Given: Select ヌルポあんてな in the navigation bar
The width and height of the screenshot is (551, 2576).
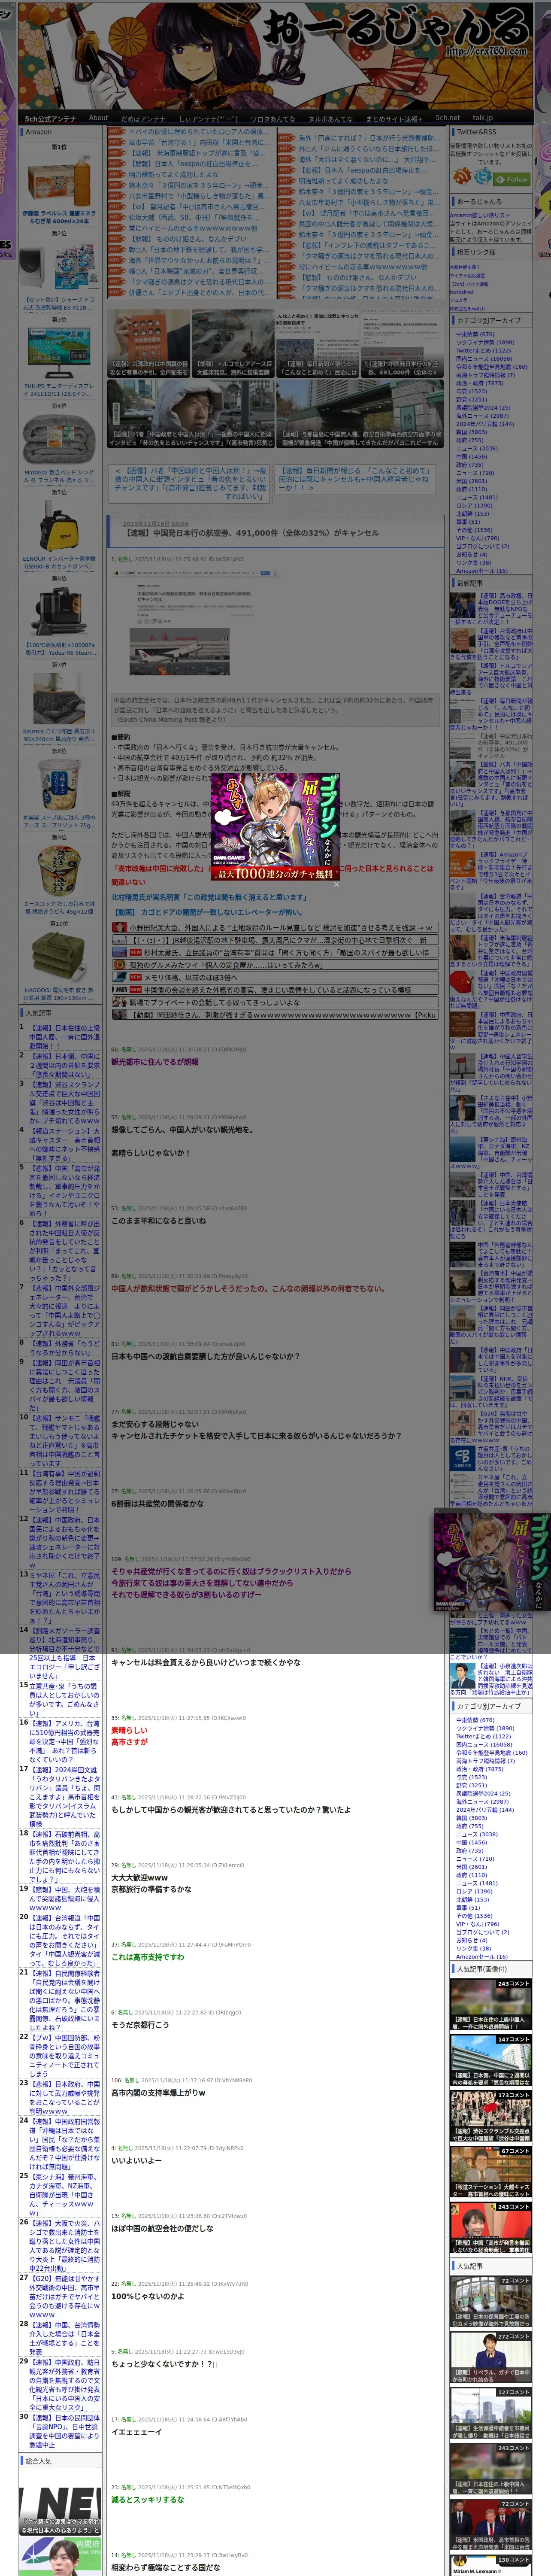Looking at the screenshot, I should coord(330,118).
